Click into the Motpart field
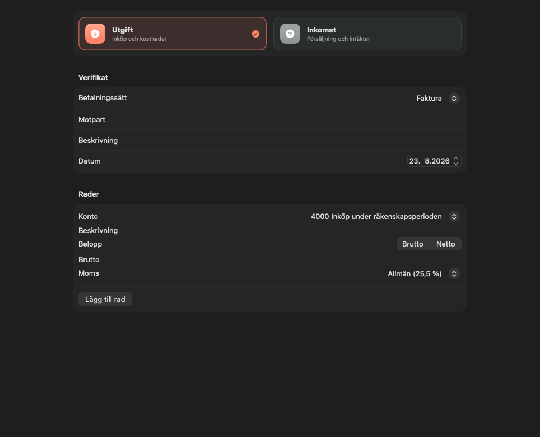This screenshot has height=437, width=540. coord(269,119)
